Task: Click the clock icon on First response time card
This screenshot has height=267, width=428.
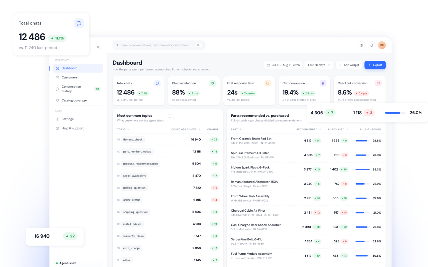Action: (x=267, y=83)
